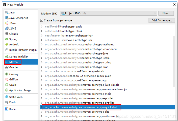Click the IntelliJ logo in title bar

5,5
